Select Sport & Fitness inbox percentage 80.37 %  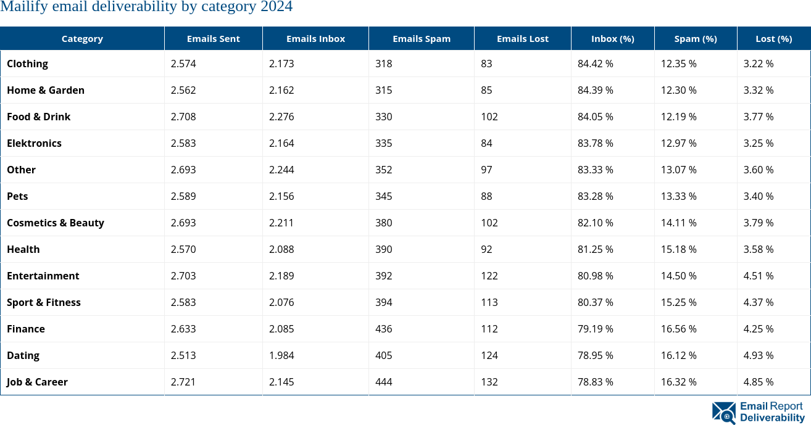[596, 302]
